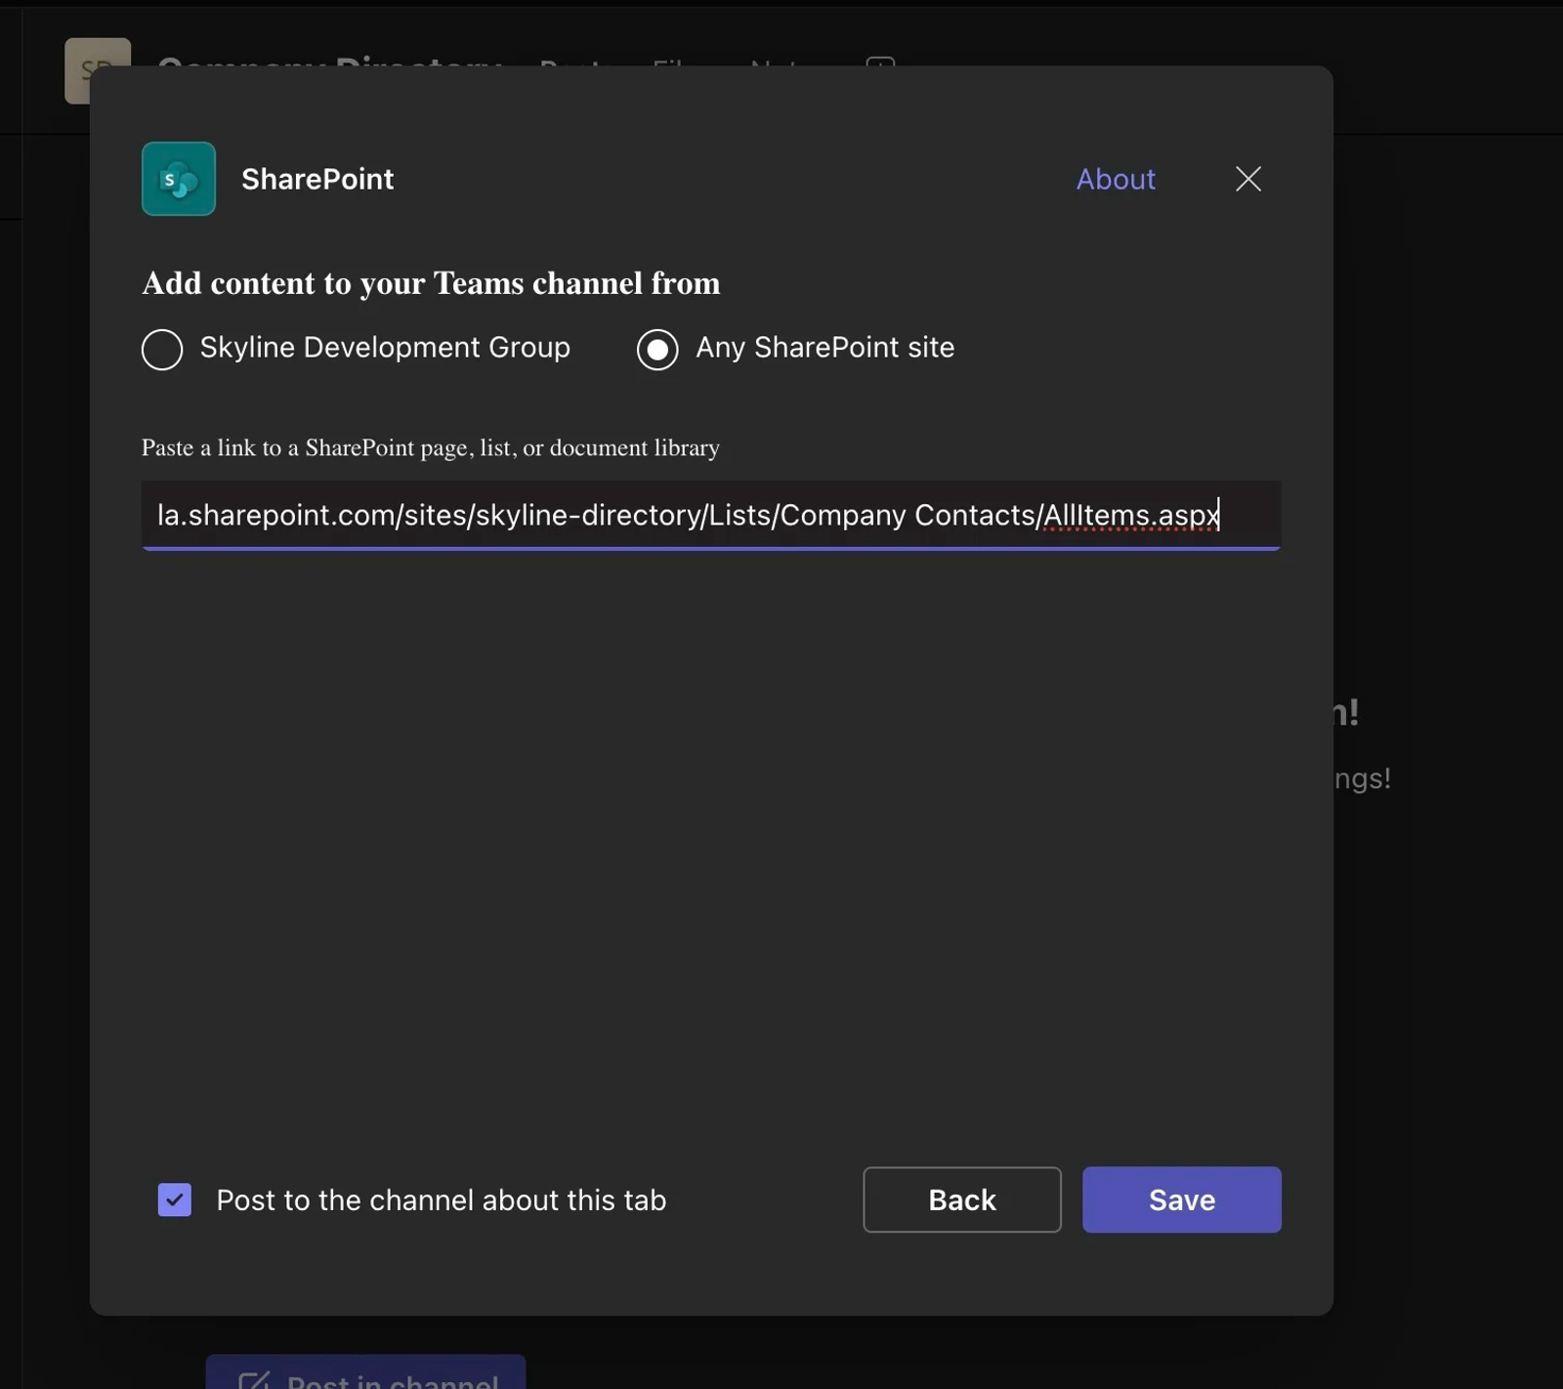Uncheck Post to the channel checkbox

(x=175, y=1200)
